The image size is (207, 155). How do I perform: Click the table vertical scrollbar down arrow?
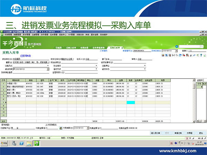coord(194,121)
